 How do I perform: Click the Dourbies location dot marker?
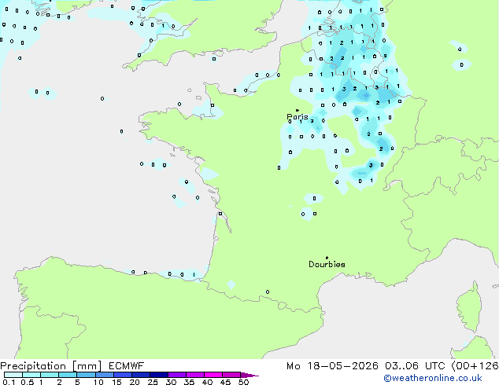coord(327,258)
